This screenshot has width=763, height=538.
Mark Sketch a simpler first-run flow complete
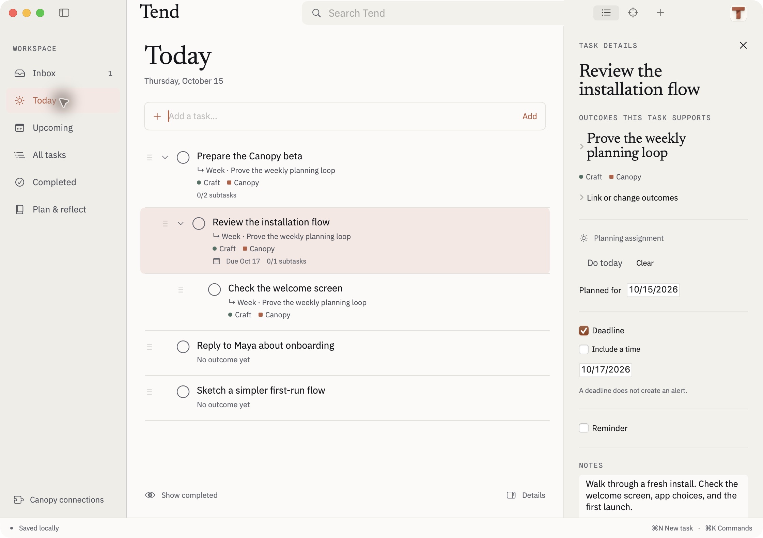click(x=183, y=392)
